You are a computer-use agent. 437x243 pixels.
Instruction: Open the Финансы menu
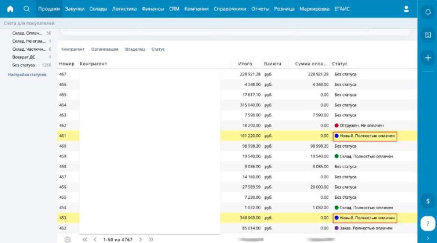tap(153, 9)
